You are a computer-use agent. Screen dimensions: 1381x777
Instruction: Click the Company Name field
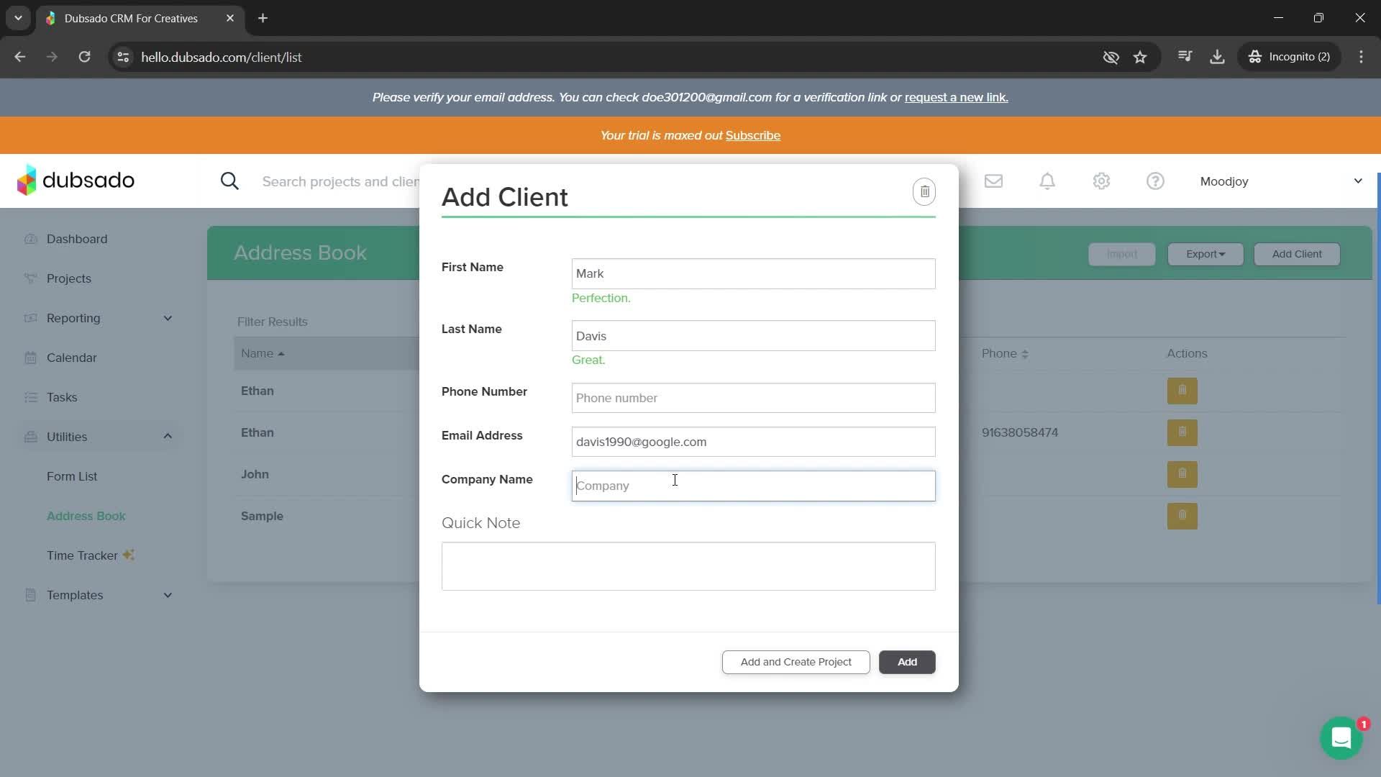(753, 486)
